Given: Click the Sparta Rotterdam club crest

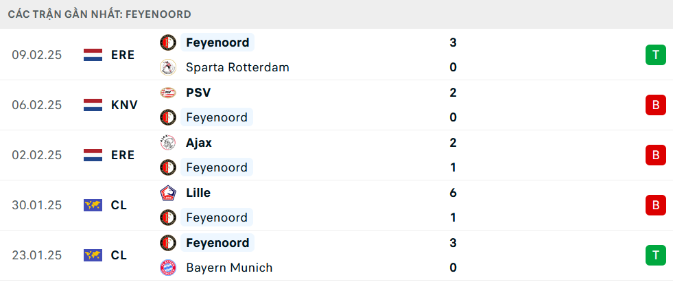Looking at the screenshot, I should 167,67.
